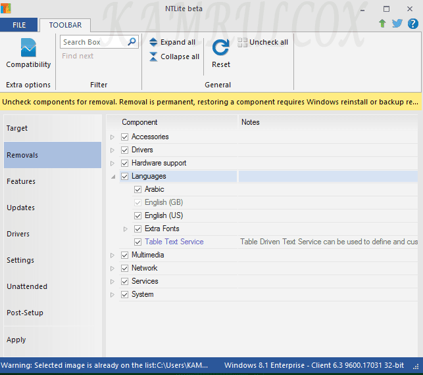Open the Twitter bird icon
Viewport: 423px width, 375px height.
(397, 24)
